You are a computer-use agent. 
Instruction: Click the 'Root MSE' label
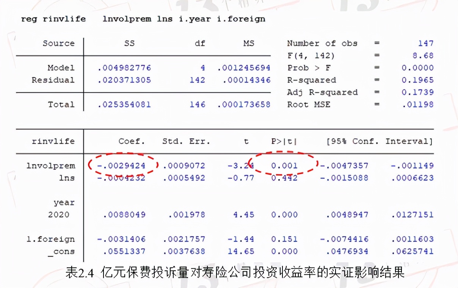click(309, 104)
